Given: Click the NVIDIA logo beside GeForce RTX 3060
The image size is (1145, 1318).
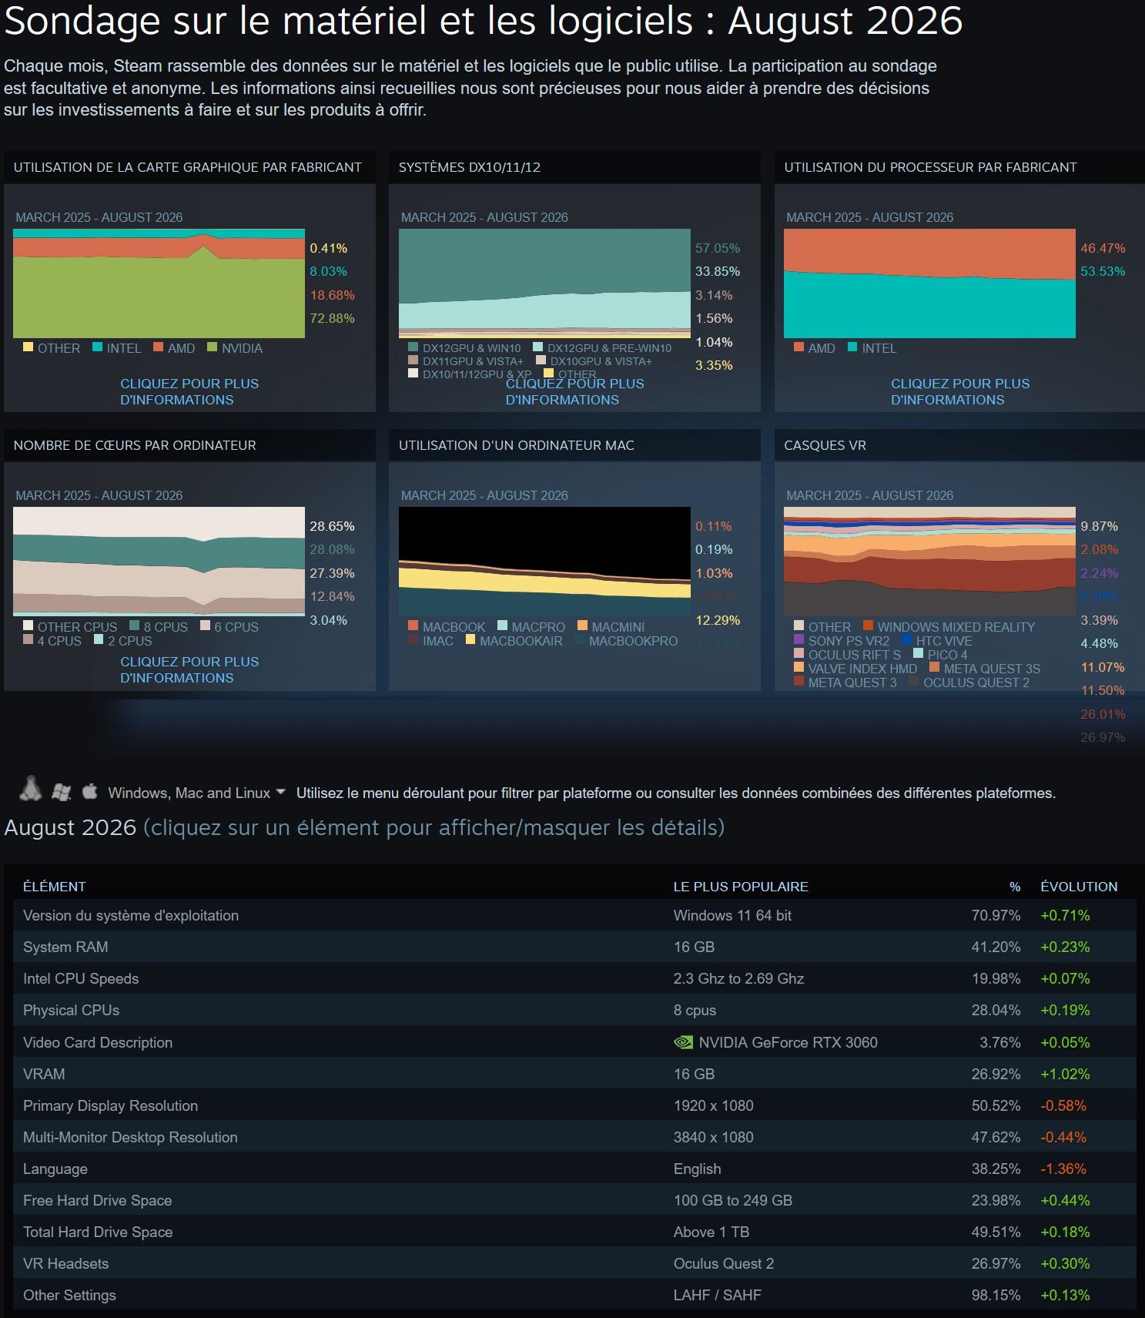Looking at the screenshot, I should pos(683,1042).
